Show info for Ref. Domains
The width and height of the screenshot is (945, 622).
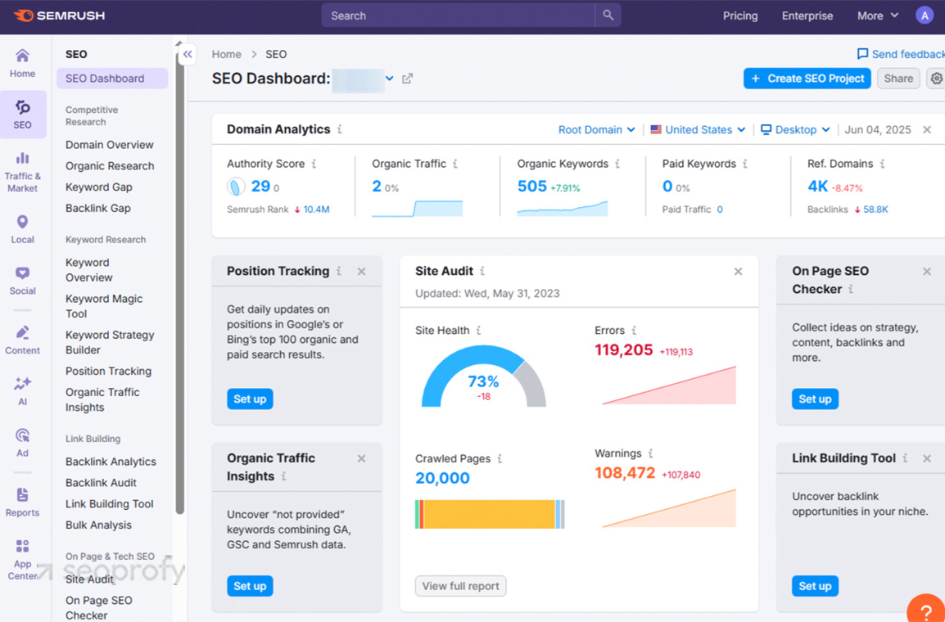coord(882,164)
